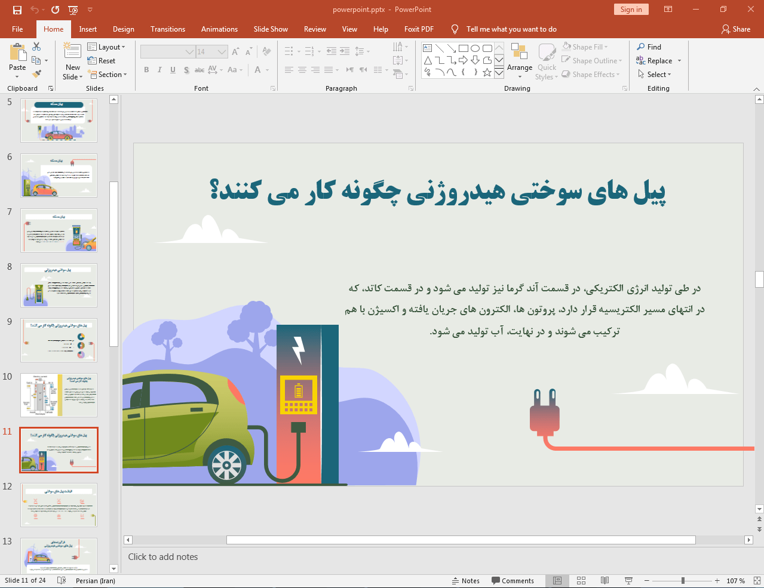
Task: Toggle Strikethrough formatting
Action: [200, 70]
